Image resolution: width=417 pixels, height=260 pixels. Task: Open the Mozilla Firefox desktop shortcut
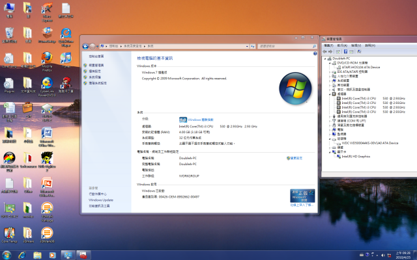(x=47, y=61)
